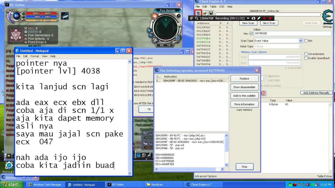Toggle the Unrandomizer checkbox
Screen dimensions: 335x188
[306, 54]
